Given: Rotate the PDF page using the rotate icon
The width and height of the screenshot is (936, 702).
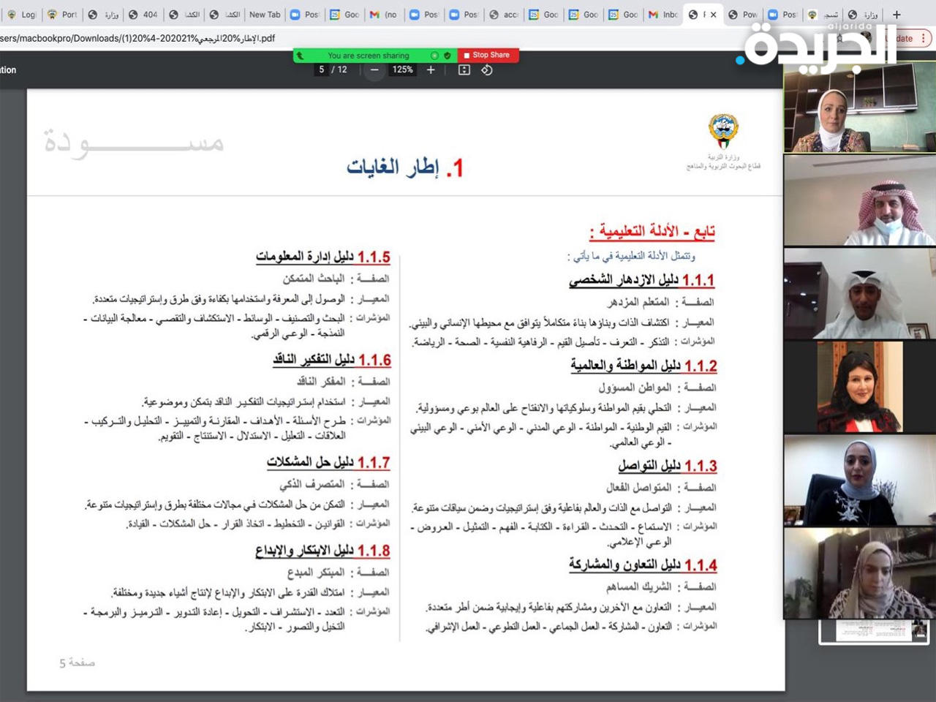Looking at the screenshot, I should coord(487,69).
